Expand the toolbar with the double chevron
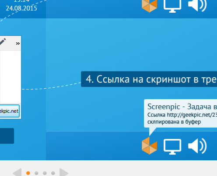Image resolution: width=217 pixels, height=176 pixels. click(x=18, y=43)
